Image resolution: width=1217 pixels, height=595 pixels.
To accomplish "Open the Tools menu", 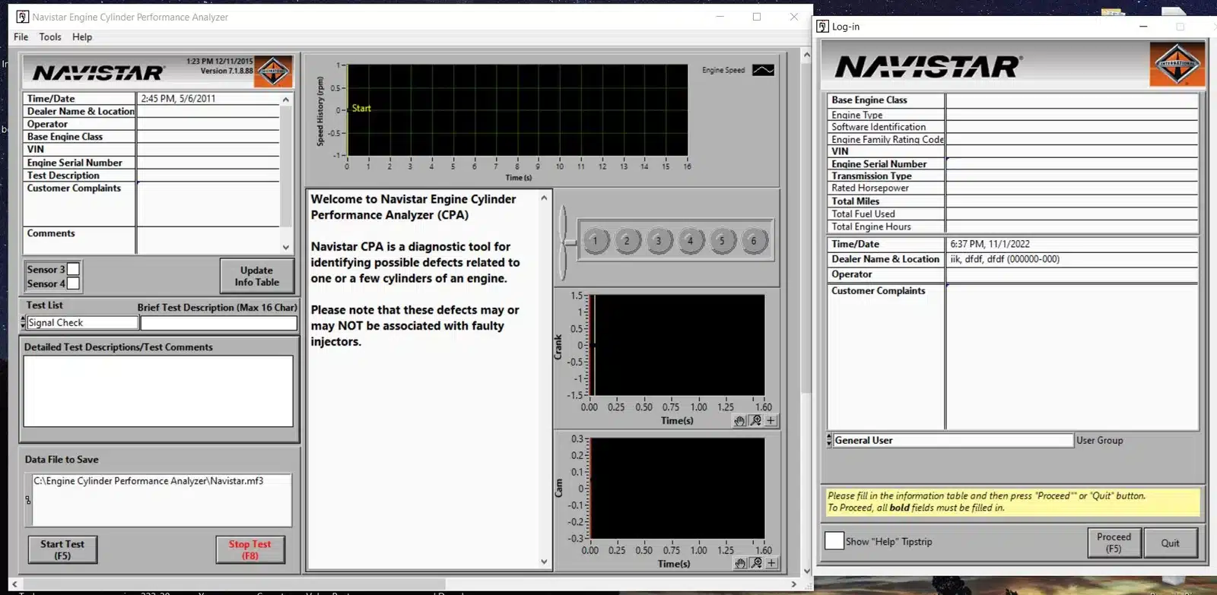I will click(50, 36).
